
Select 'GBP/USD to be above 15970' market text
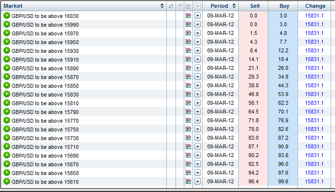[x=45, y=33]
